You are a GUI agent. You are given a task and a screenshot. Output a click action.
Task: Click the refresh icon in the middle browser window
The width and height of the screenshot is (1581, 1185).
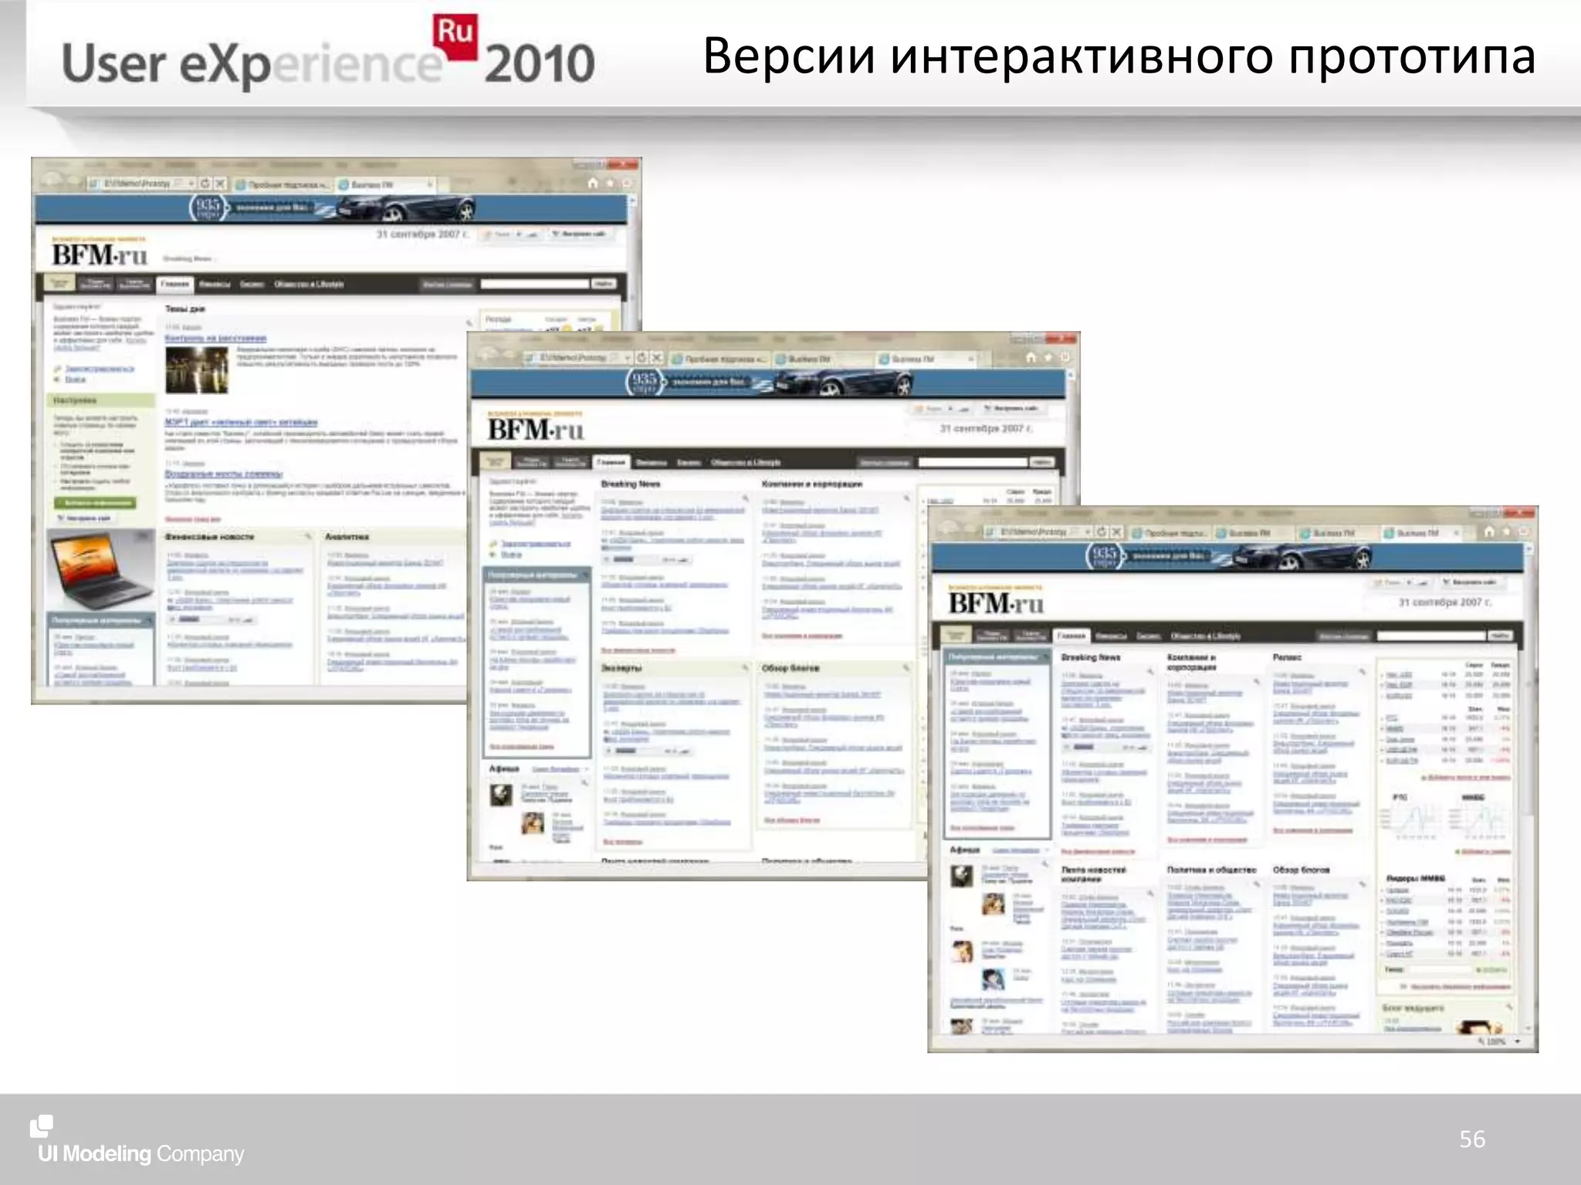coord(641,358)
